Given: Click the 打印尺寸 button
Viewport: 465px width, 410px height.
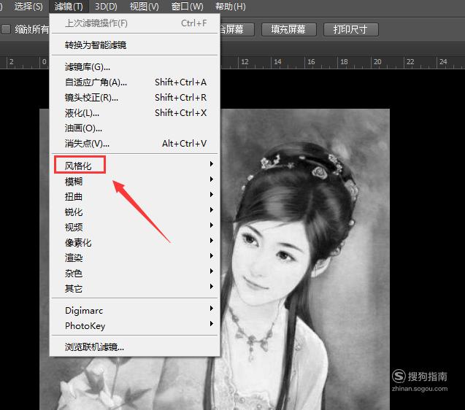Looking at the screenshot, I should click(350, 29).
